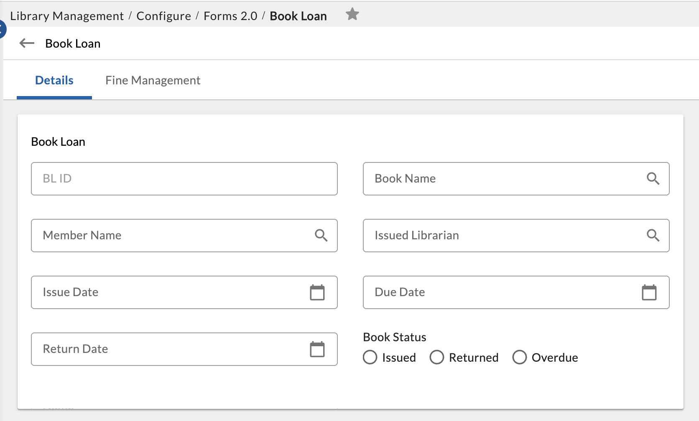The image size is (699, 421).
Task: Click Book Loan breadcrumb item
Action: coord(298,16)
